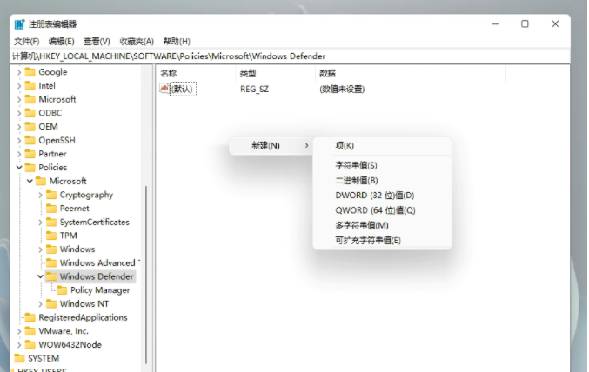The height and width of the screenshot is (372, 589).
Task: Collapse the Microsoft key under Policies
Action: pyautogui.click(x=30, y=181)
